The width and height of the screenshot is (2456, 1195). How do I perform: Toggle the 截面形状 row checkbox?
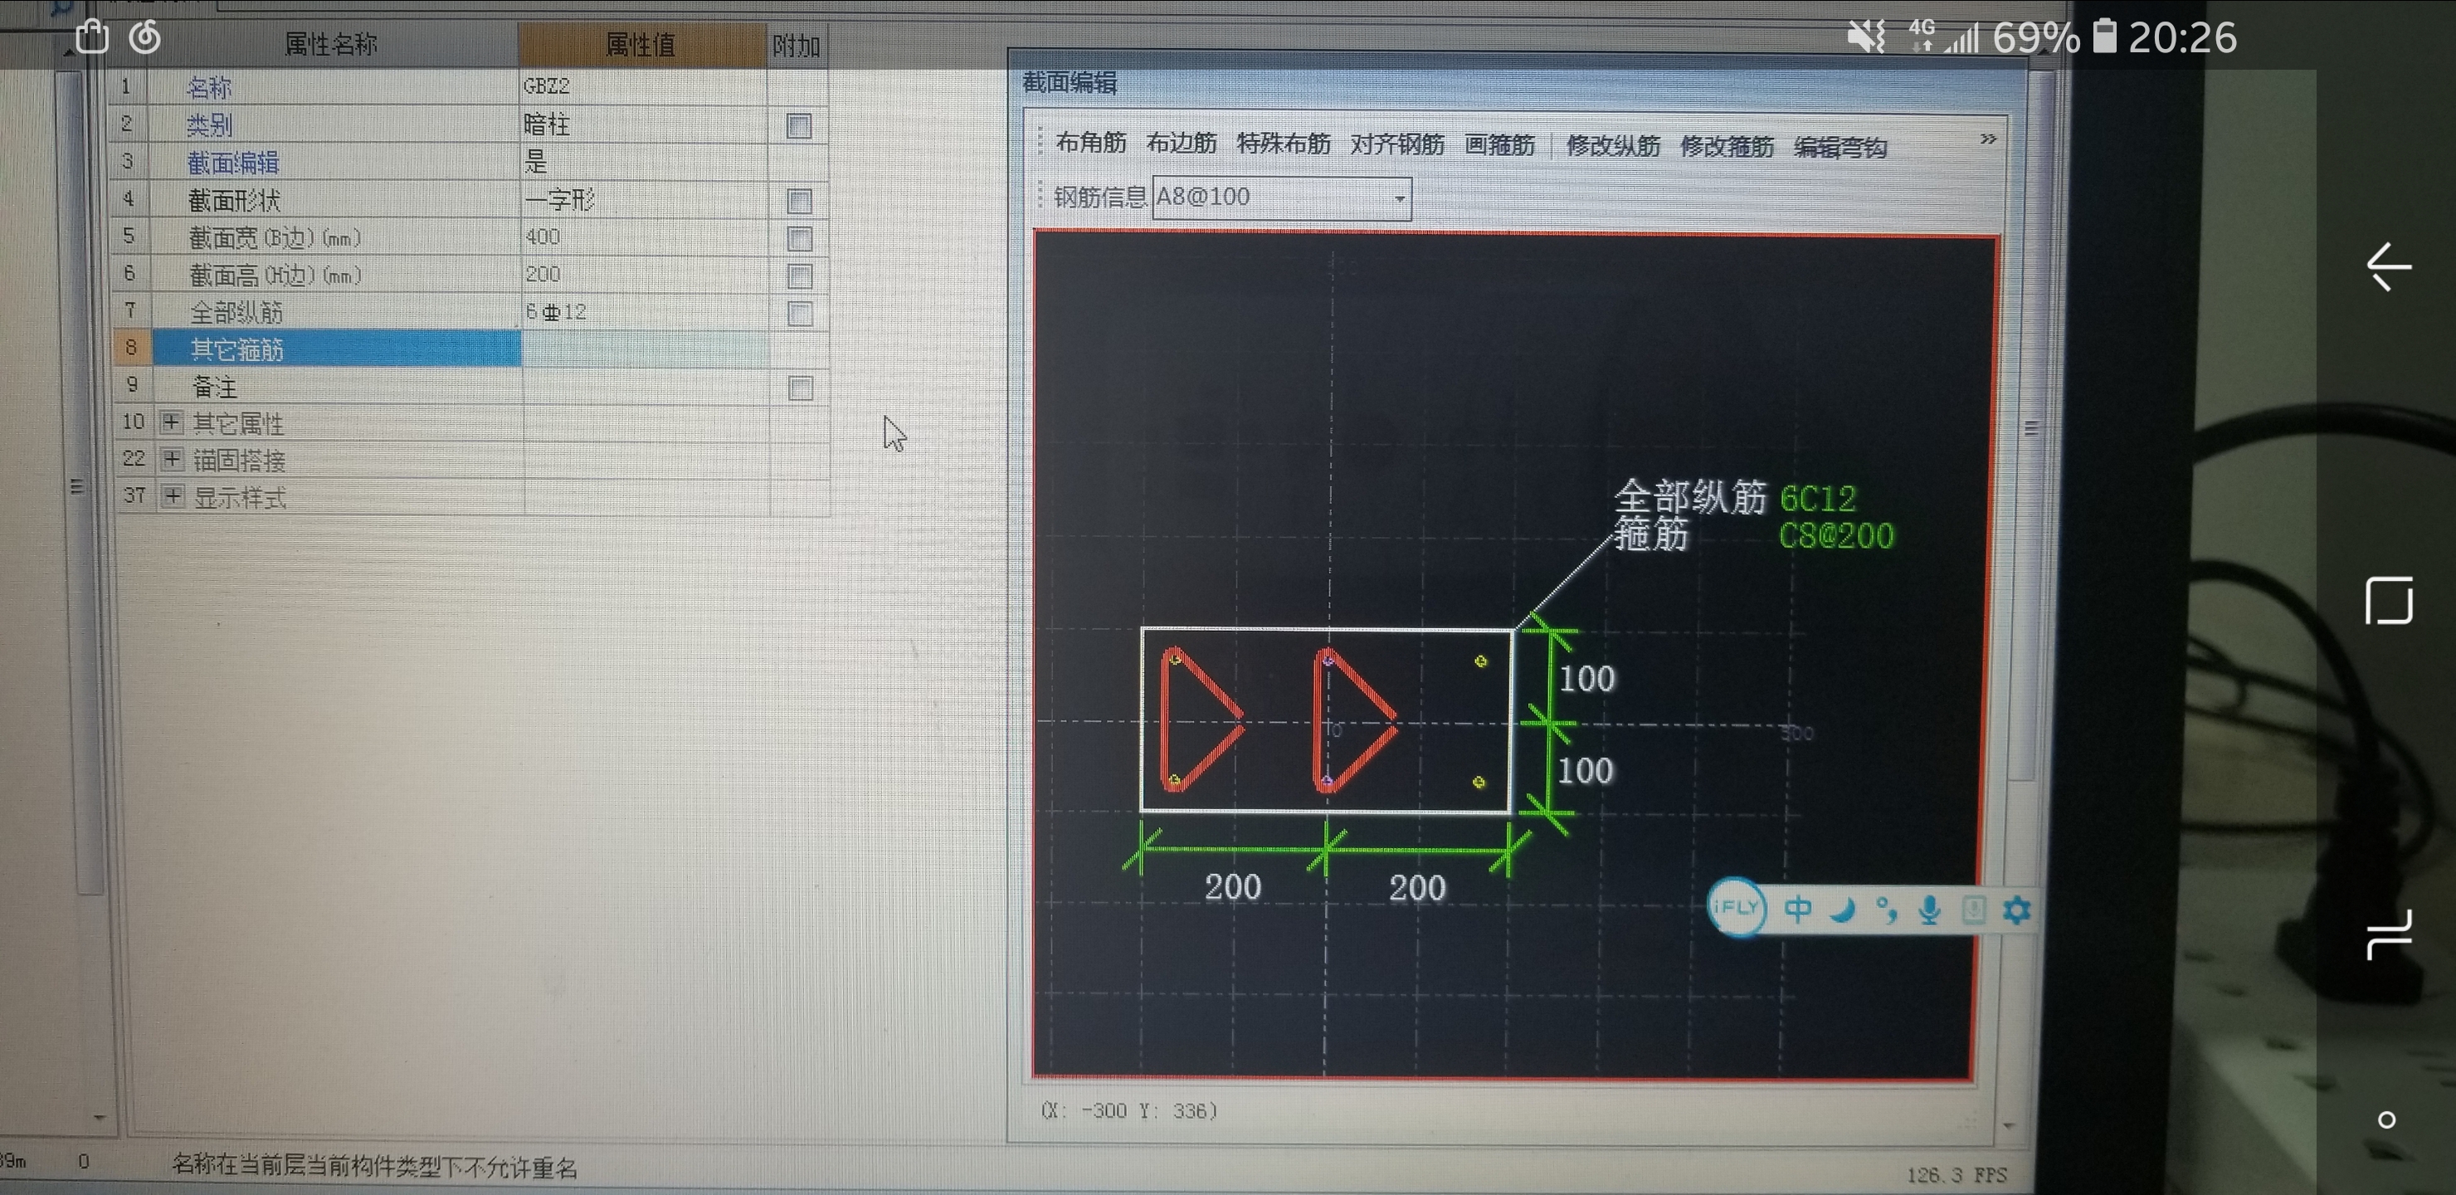point(799,201)
